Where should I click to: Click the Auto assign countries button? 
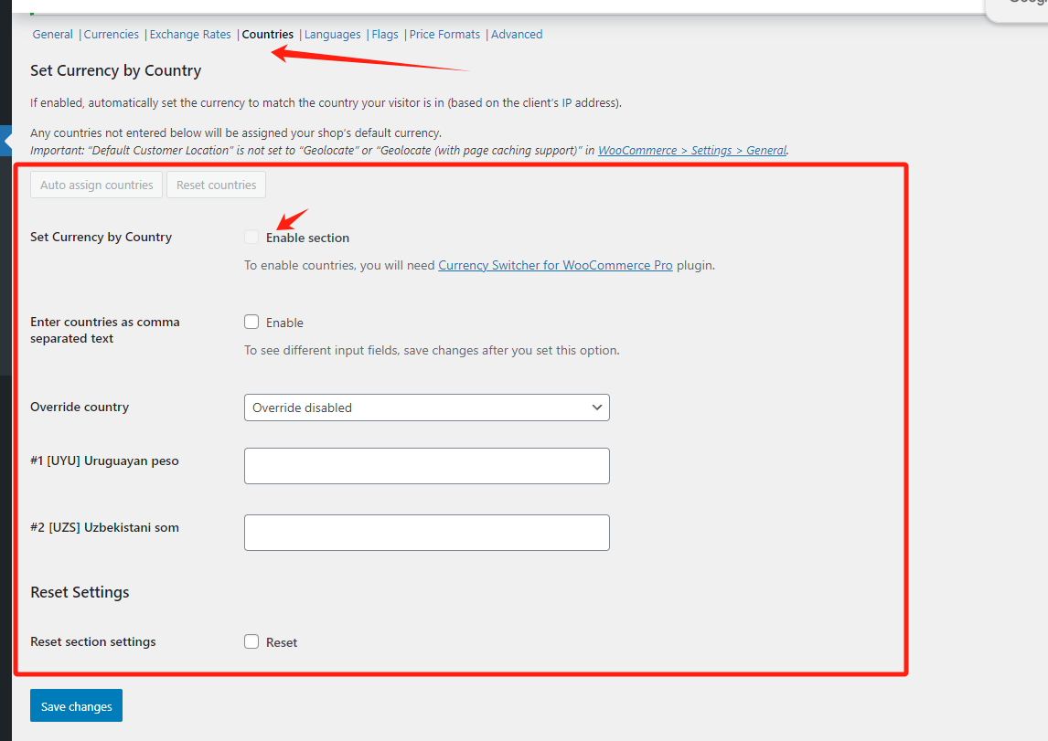pos(97,185)
